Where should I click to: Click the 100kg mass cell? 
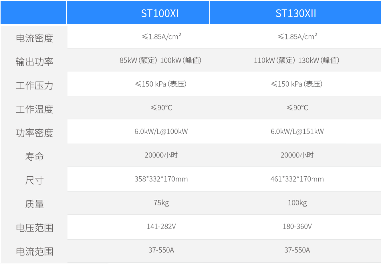[297, 203]
